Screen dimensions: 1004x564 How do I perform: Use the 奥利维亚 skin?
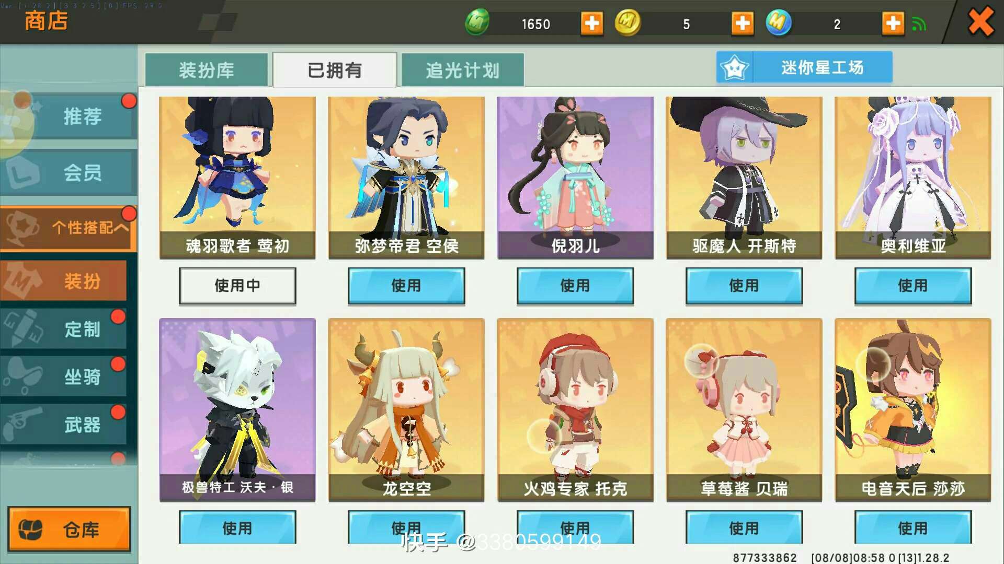[913, 286]
